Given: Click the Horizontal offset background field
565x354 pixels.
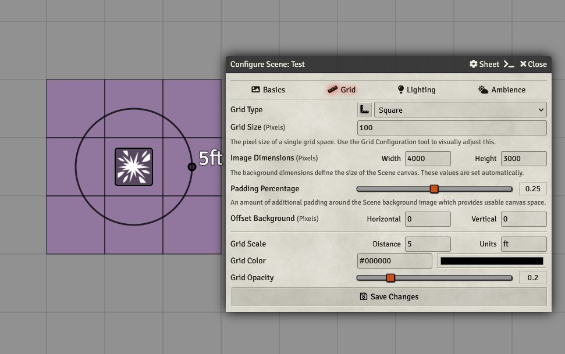Looking at the screenshot, I should tap(428, 219).
